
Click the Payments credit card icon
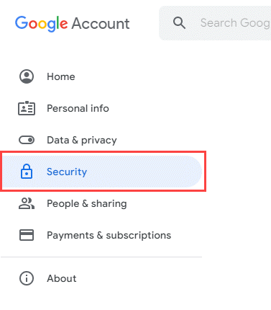tap(27, 235)
